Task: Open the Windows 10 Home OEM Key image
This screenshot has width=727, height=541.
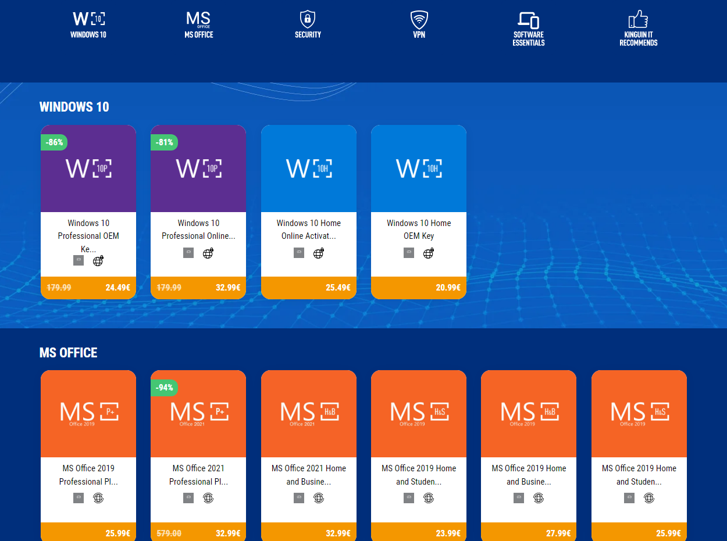Action: 419,169
